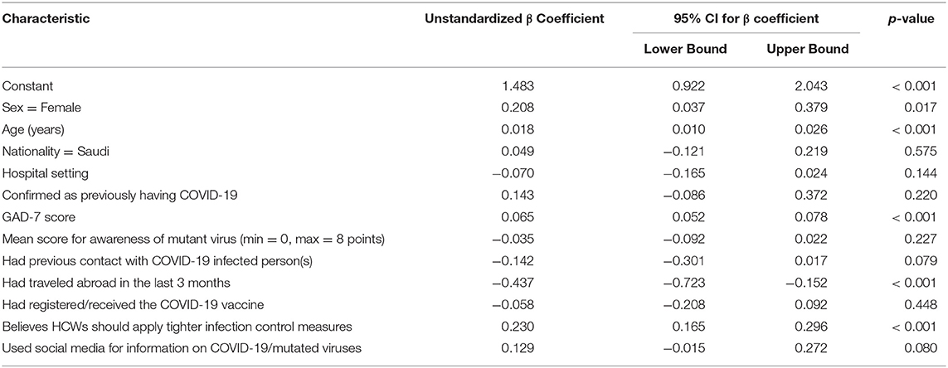Select the Upper Bound subheader
The width and height of the screenshot is (948, 368).
[x=807, y=50]
